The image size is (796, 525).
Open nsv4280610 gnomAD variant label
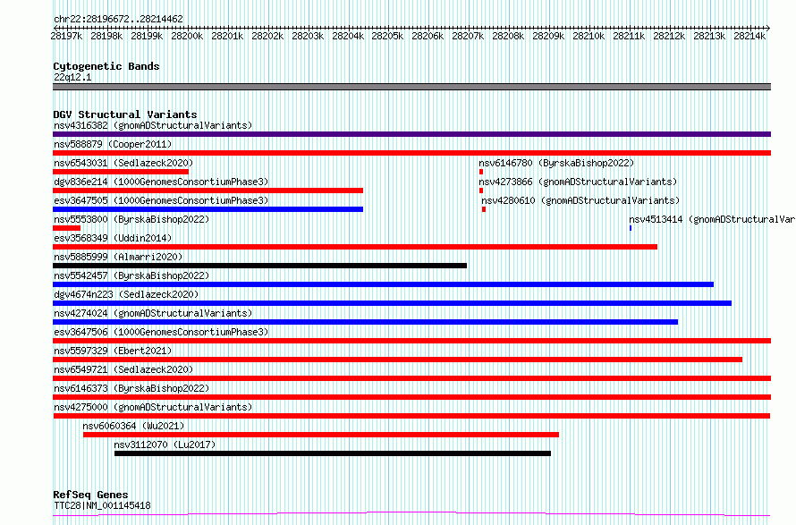[x=580, y=200]
